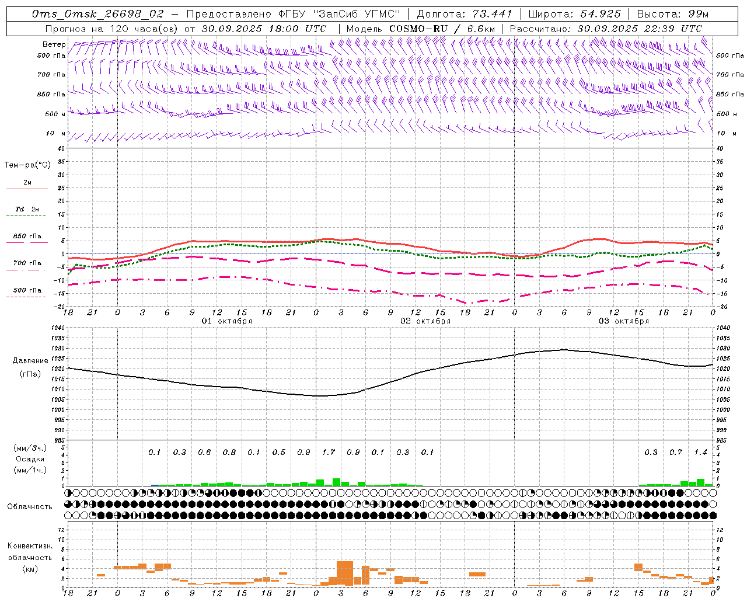
Task: Select the Прогноз на 120 часа(ов) text
Action: 112,29
